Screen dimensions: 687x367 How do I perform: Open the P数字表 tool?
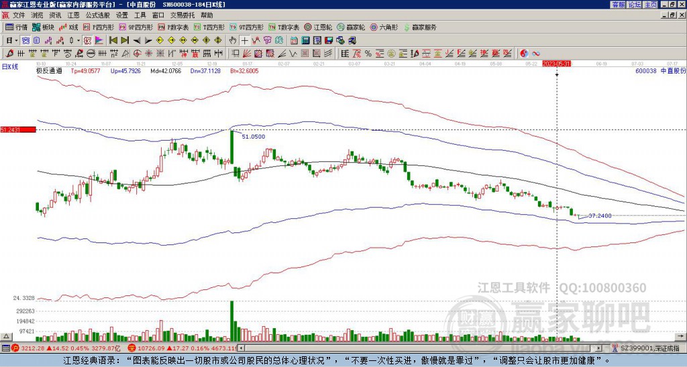[x=174, y=27]
